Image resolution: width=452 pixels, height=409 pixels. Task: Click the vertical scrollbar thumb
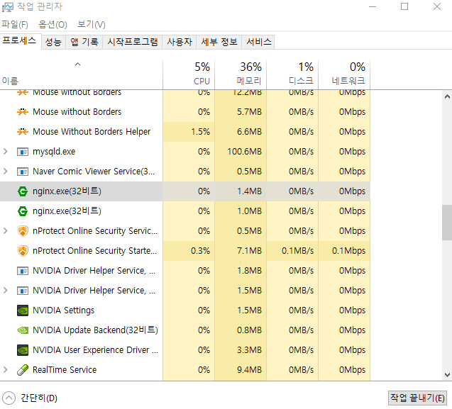(x=447, y=223)
